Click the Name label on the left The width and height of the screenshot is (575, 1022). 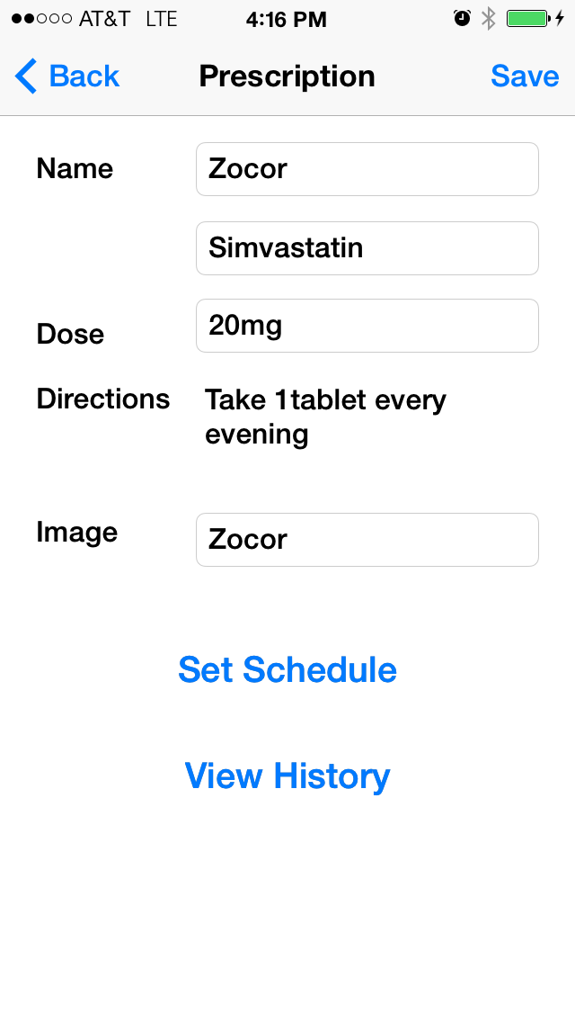75,168
